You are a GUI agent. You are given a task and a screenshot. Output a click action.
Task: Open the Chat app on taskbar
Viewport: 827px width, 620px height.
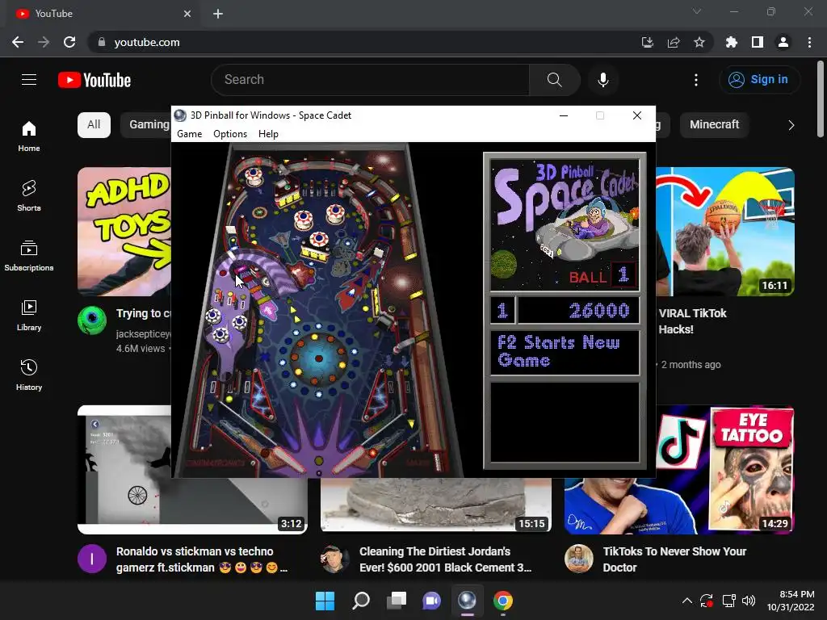click(431, 601)
